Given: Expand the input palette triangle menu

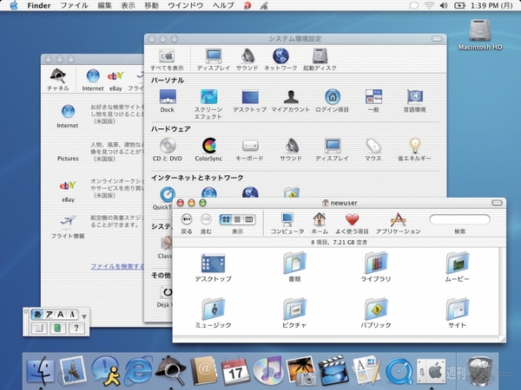Looking at the screenshot, I should pyautogui.click(x=84, y=315).
